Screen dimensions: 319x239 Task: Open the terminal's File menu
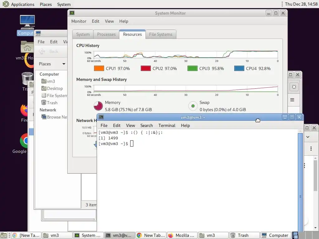pyautogui.click(x=104, y=125)
